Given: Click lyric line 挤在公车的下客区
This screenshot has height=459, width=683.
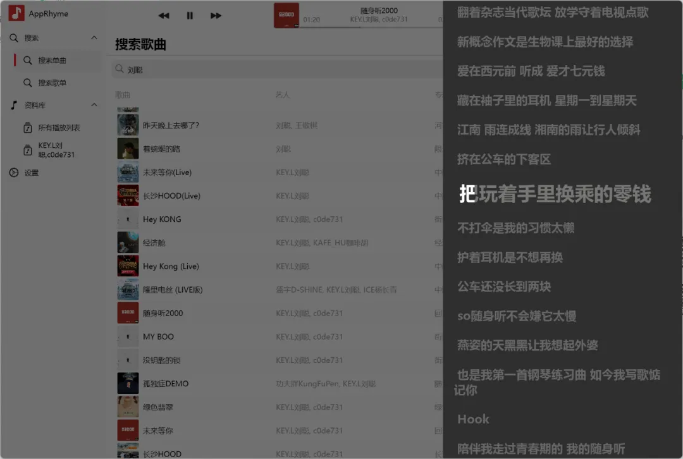Looking at the screenshot, I should pos(504,159).
